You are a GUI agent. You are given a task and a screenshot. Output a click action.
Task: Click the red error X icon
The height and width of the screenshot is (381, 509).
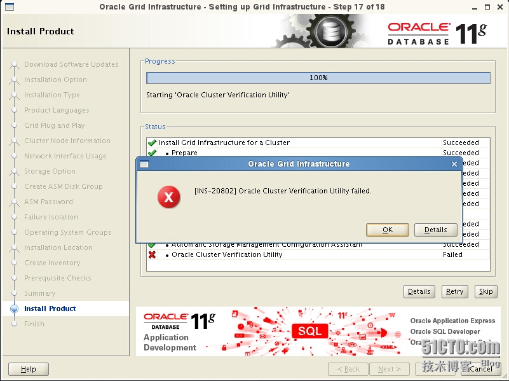click(x=169, y=197)
